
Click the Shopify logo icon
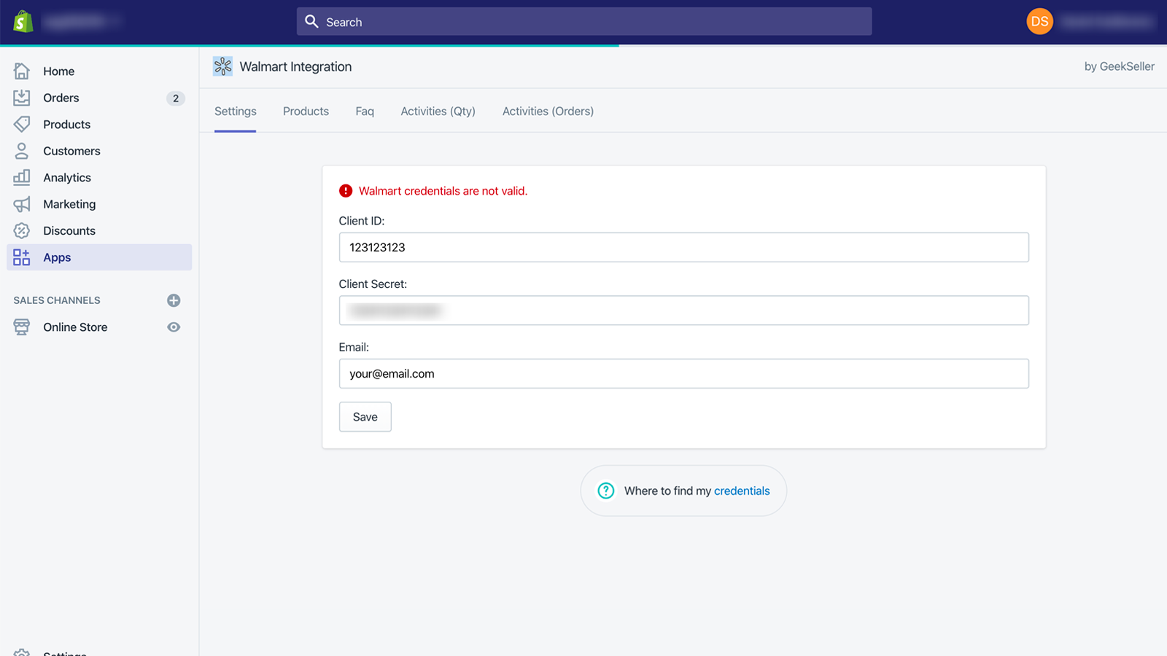click(23, 22)
